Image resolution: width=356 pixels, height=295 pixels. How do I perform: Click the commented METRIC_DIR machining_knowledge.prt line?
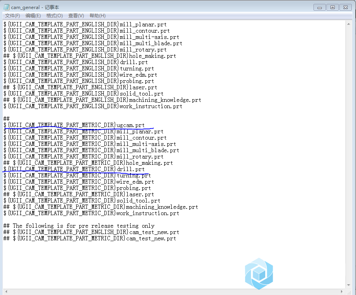point(101,207)
